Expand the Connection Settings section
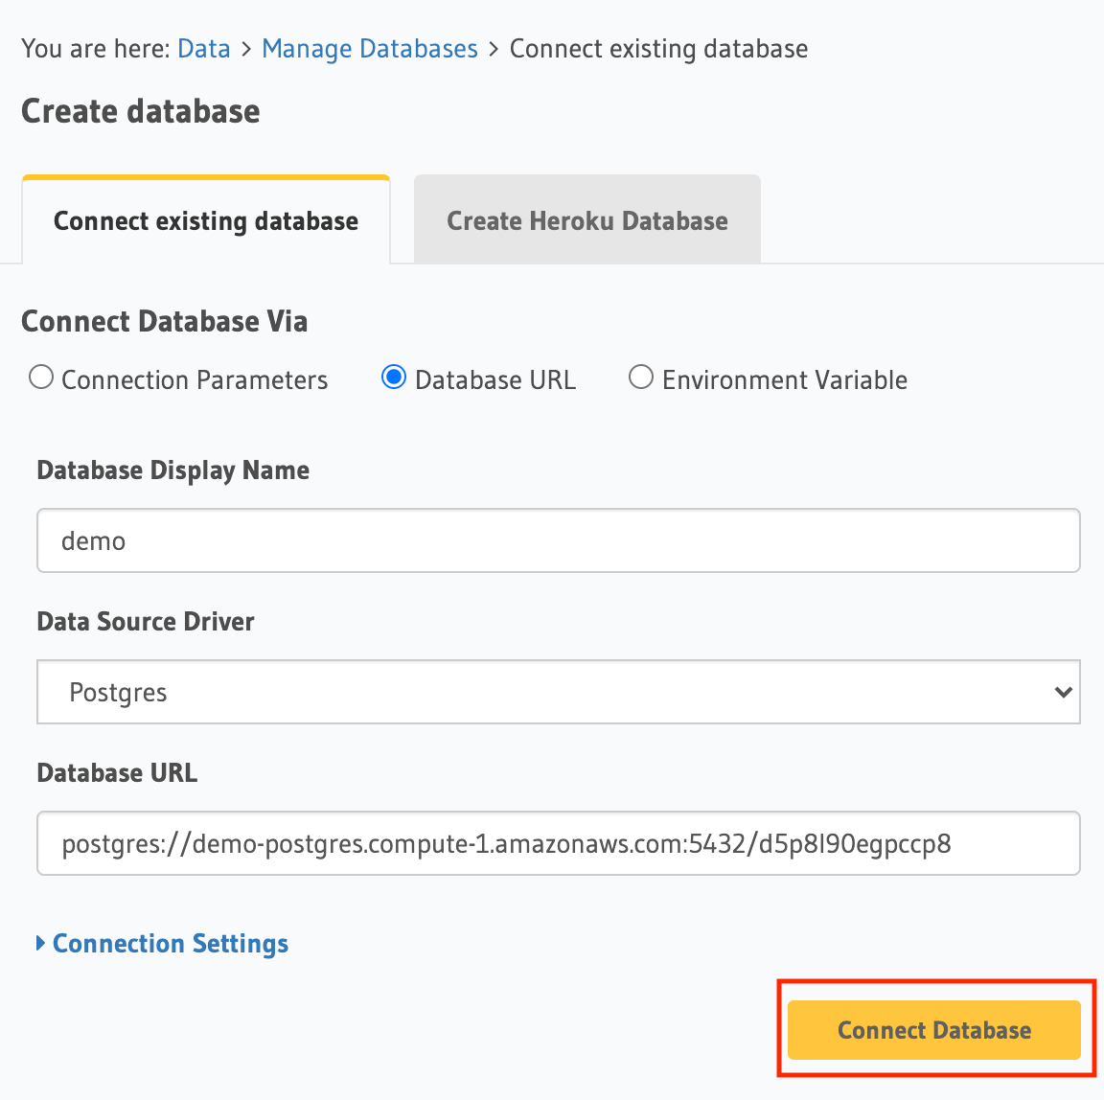The height and width of the screenshot is (1100, 1104). point(170,944)
